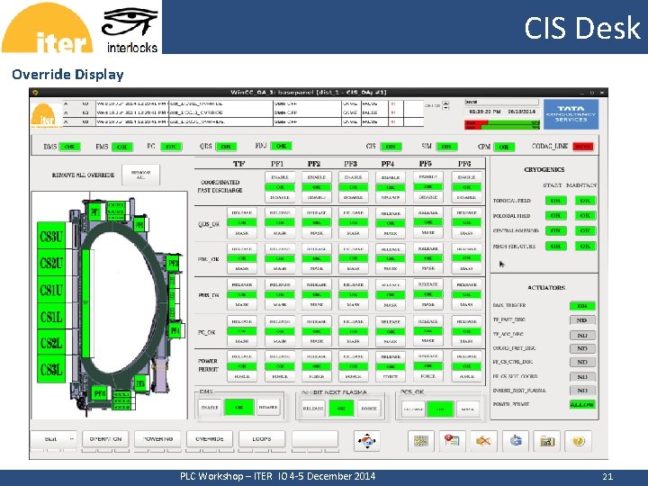Click the blank button next to LOOPS
The image size is (648, 486).
coord(315,439)
